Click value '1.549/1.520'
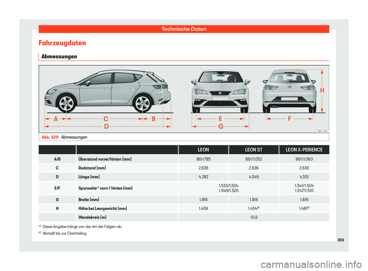Viewport: 368px width, 271px height. (x=228, y=191)
